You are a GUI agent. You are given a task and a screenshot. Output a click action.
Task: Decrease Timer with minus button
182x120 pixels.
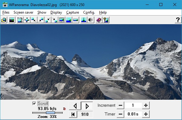pyautogui.click(x=120, y=114)
